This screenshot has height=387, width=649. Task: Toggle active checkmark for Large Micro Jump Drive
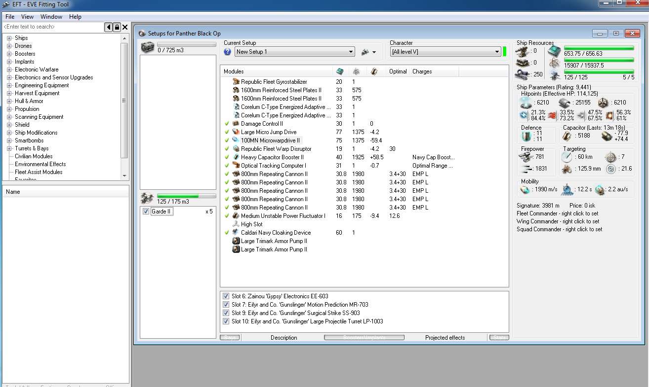pos(227,132)
